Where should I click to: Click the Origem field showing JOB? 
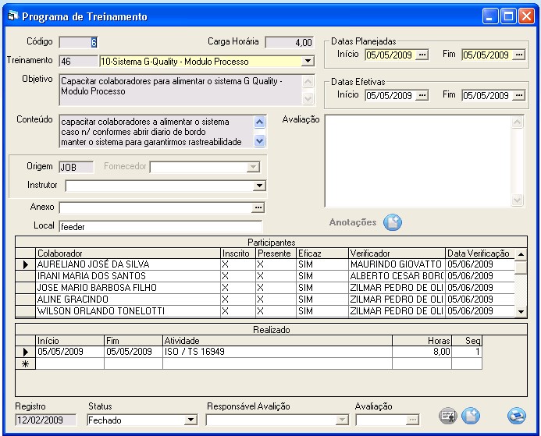click(x=77, y=167)
